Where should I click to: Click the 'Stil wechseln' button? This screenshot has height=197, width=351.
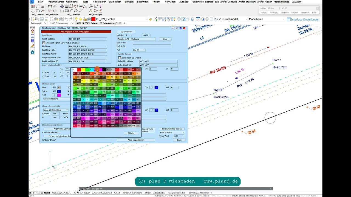(x=126, y=32)
